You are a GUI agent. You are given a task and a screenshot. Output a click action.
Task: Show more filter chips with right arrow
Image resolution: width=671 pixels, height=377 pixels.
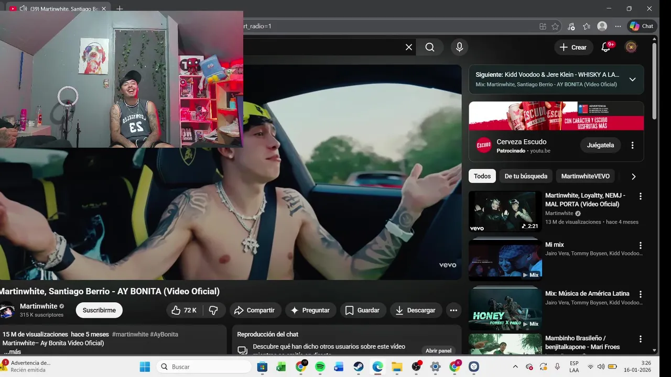633,176
